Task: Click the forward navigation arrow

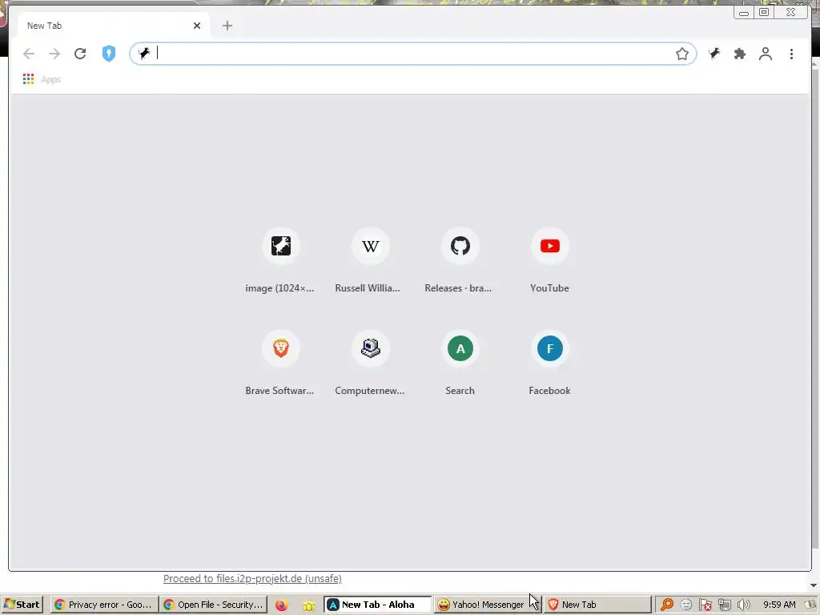Action: coord(54,54)
